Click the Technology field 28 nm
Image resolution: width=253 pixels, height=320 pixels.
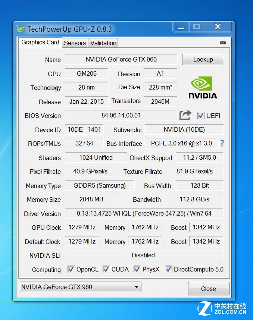[x=87, y=87]
